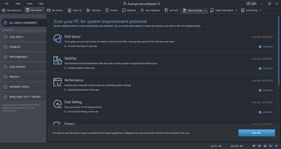The height and width of the screenshot is (149, 281).
Task: Click the Performance window icon
Action: (58, 82)
